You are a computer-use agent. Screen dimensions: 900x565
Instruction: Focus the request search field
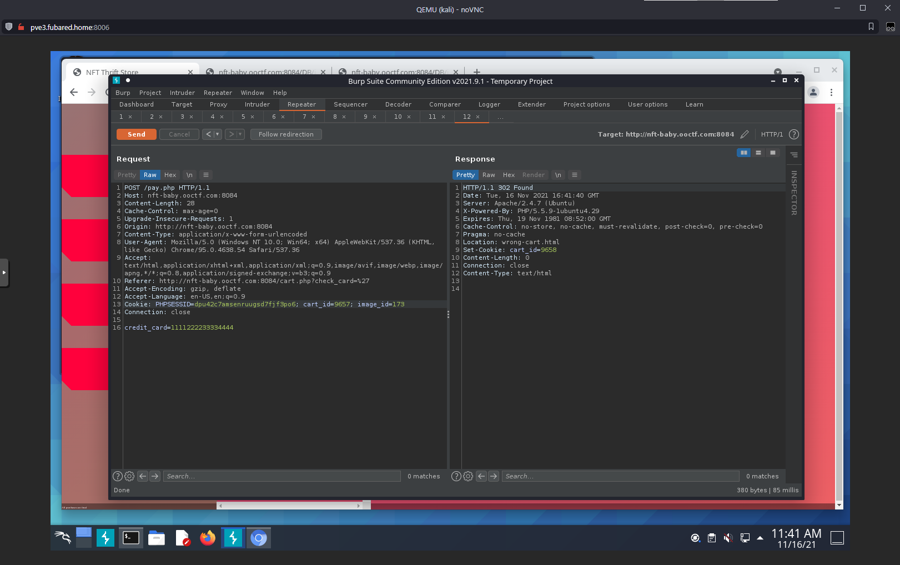point(282,476)
